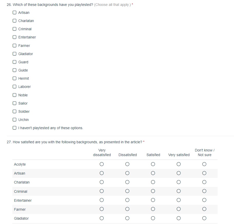
Task: Tick the Gladiator checkbox
Action: click(15, 54)
